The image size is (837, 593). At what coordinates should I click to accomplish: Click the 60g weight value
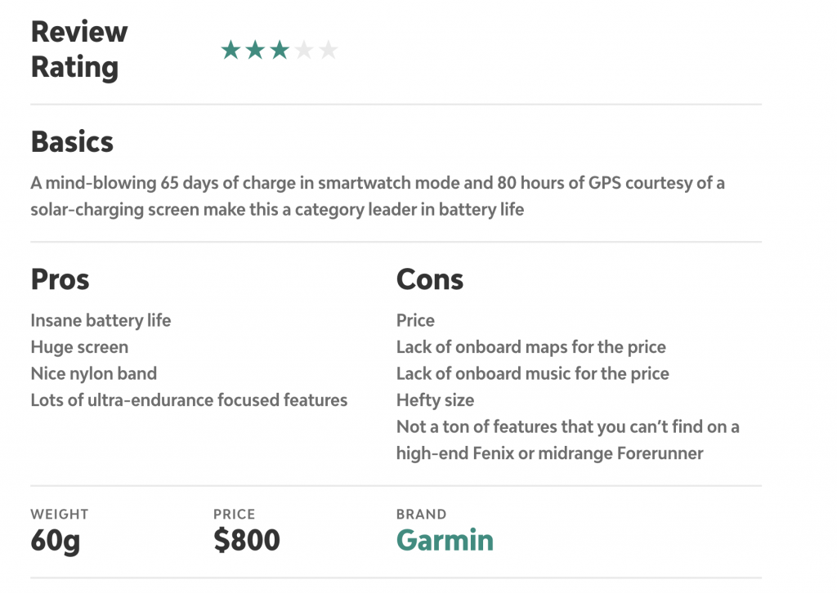[x=56, y=541]
